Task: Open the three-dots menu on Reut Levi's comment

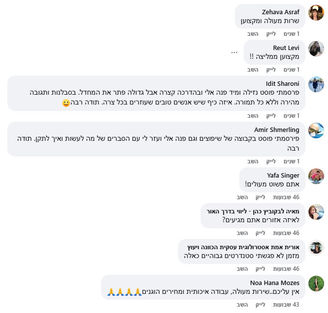Action: click(x=234, y=52)
